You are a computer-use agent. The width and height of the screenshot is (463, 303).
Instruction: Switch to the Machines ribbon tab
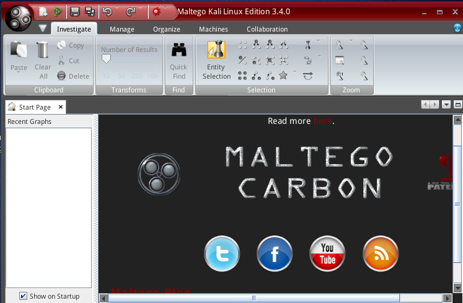[x=213, y=29]
